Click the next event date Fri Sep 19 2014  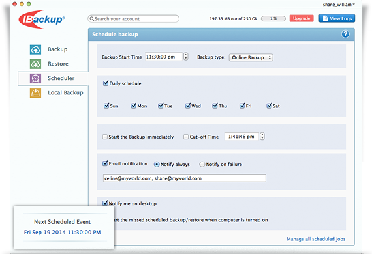pyautogui.click(x=63, y=233)
